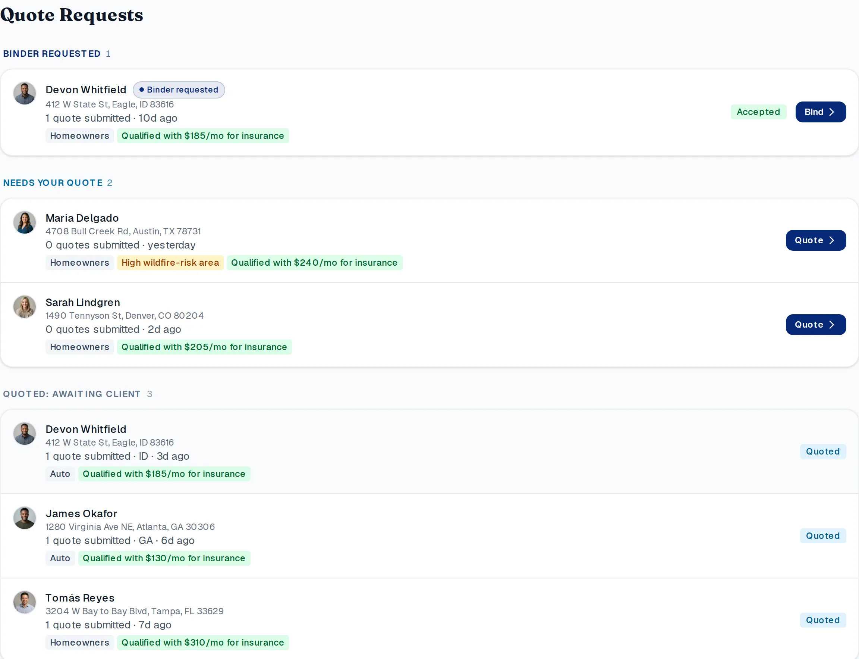This screenshot has height=659, width=859.
Task: Click the Bind button for Devon Whitfield
Action: point(820,112)
